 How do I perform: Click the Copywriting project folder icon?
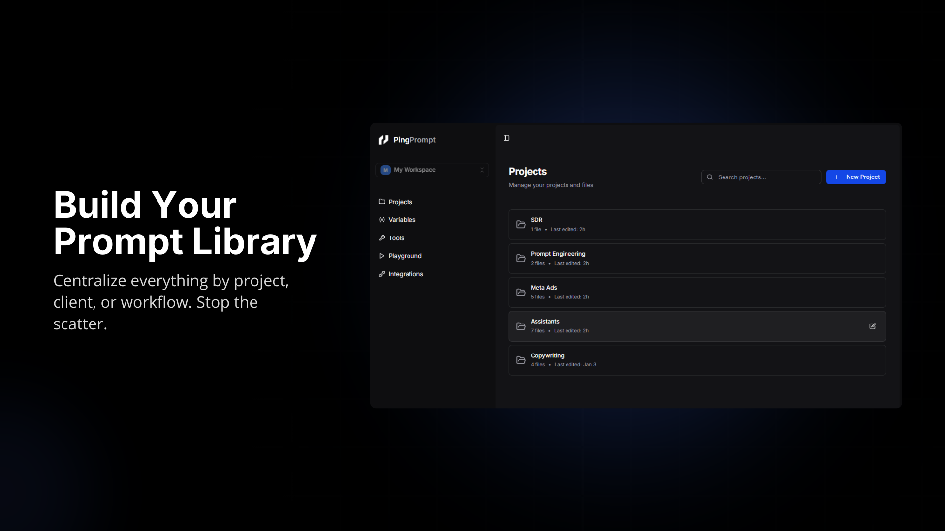[521, 360]
